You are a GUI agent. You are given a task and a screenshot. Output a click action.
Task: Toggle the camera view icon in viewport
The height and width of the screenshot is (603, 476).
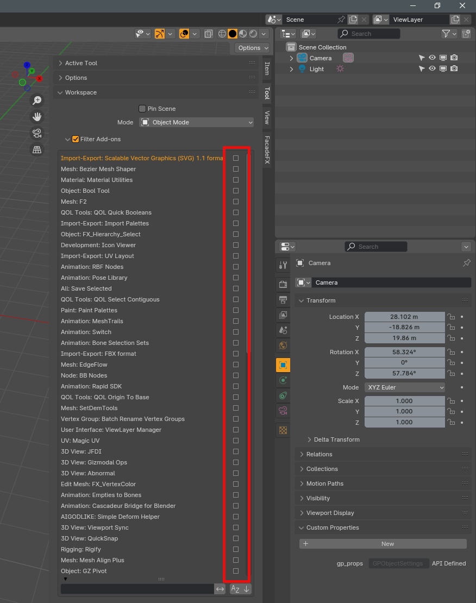(37, 133)
